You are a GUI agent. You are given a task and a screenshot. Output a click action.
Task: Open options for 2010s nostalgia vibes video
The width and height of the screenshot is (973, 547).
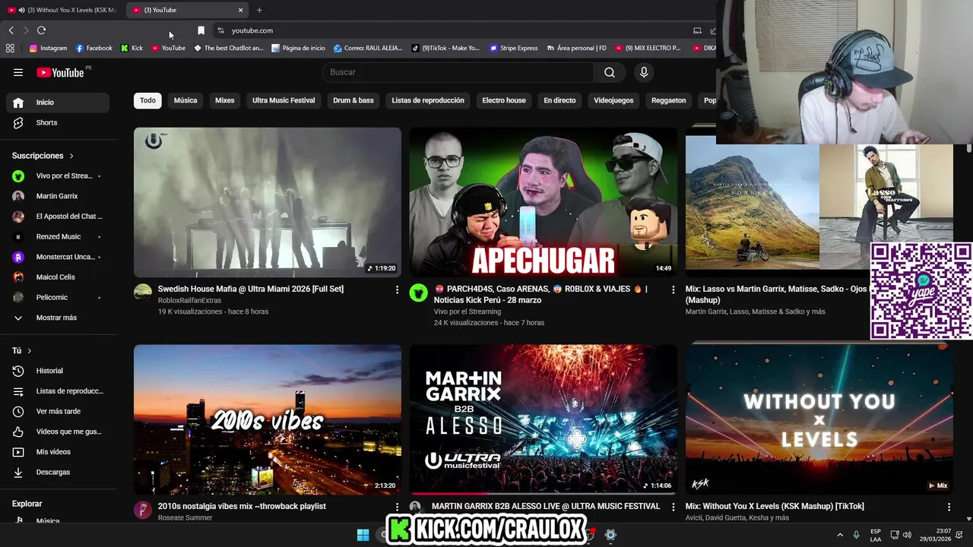(397, 507)
